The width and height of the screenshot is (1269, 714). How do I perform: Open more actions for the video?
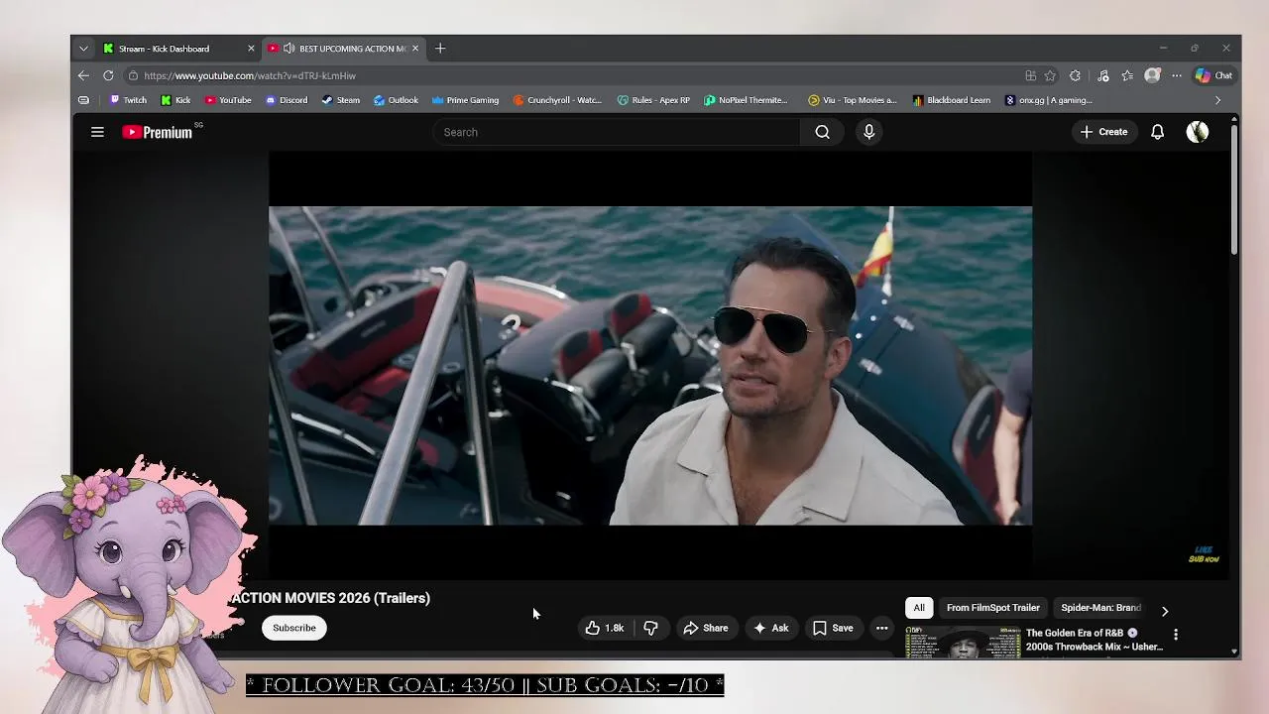pyautogui.click(x=881, y=628)
